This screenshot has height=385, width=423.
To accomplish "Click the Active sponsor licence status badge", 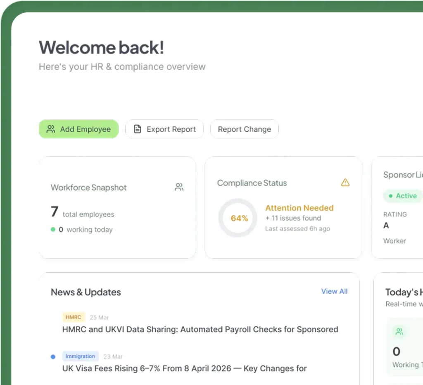I will tap(403, 196).
